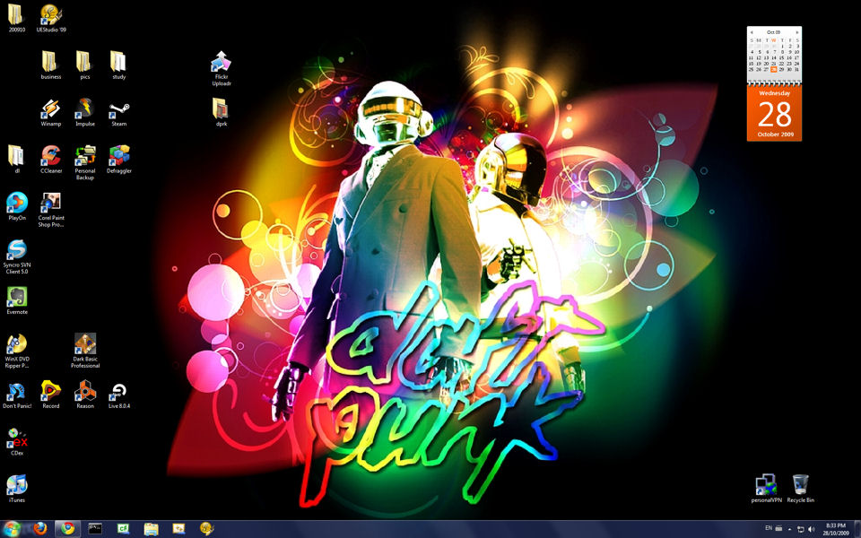Click the Oct 09 calendar header
This screenshot has width=861, height=538.
[774, 32]
